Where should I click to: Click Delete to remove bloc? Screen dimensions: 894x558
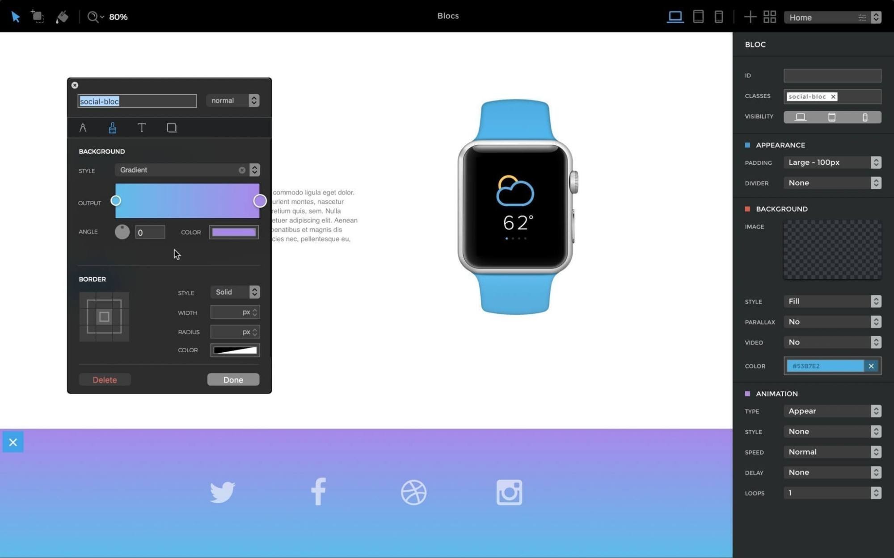coord(104,379)
